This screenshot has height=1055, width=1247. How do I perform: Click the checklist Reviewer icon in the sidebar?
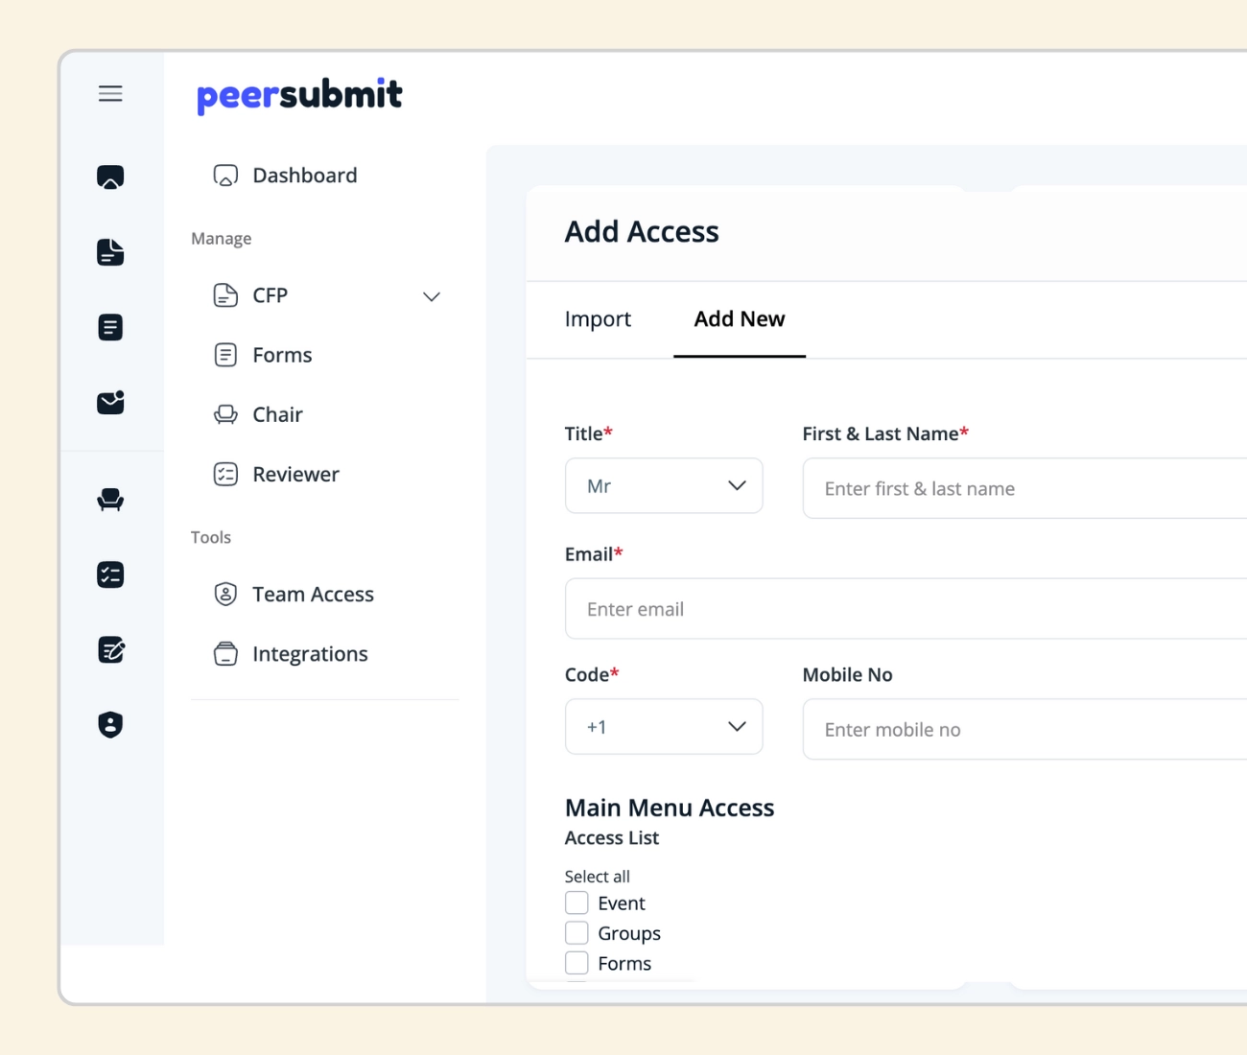(x=110, y=574)
